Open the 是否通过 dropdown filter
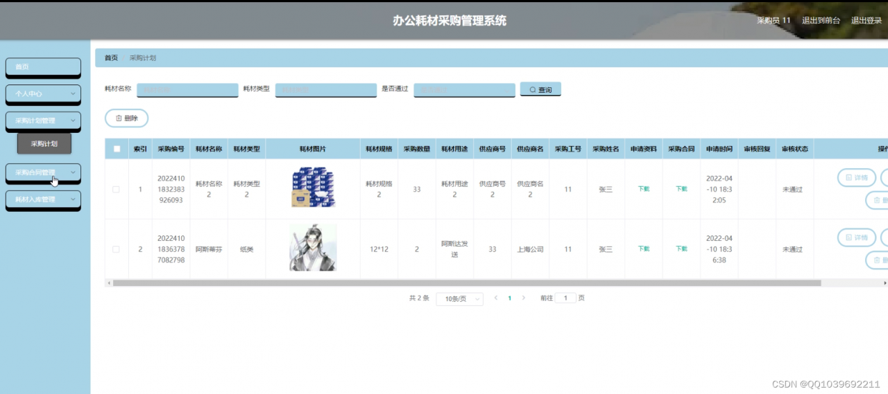Screen dimensions: 888x394 [465, 90]
